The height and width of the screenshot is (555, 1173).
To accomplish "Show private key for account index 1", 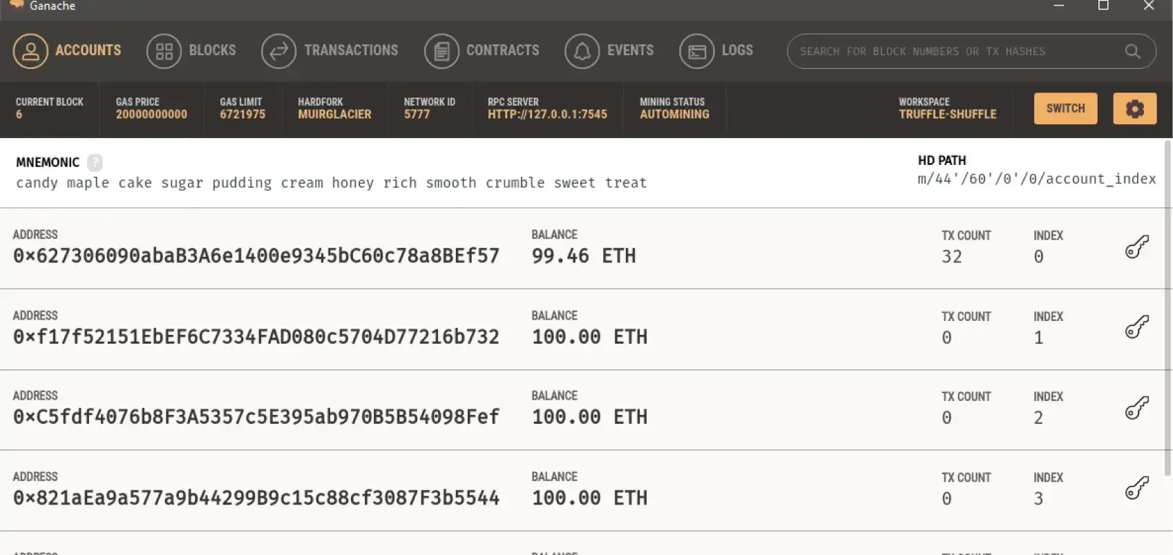I will coord(1136,327).
